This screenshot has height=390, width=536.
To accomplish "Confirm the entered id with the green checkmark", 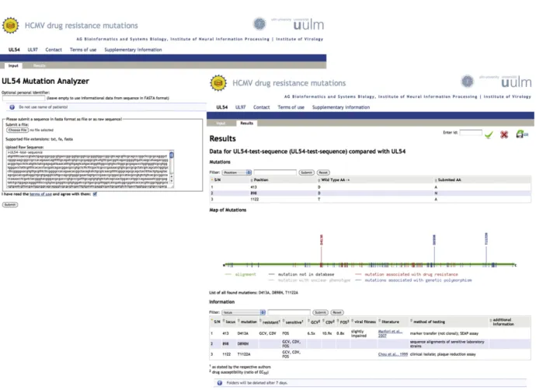I will tap(489, 134).
